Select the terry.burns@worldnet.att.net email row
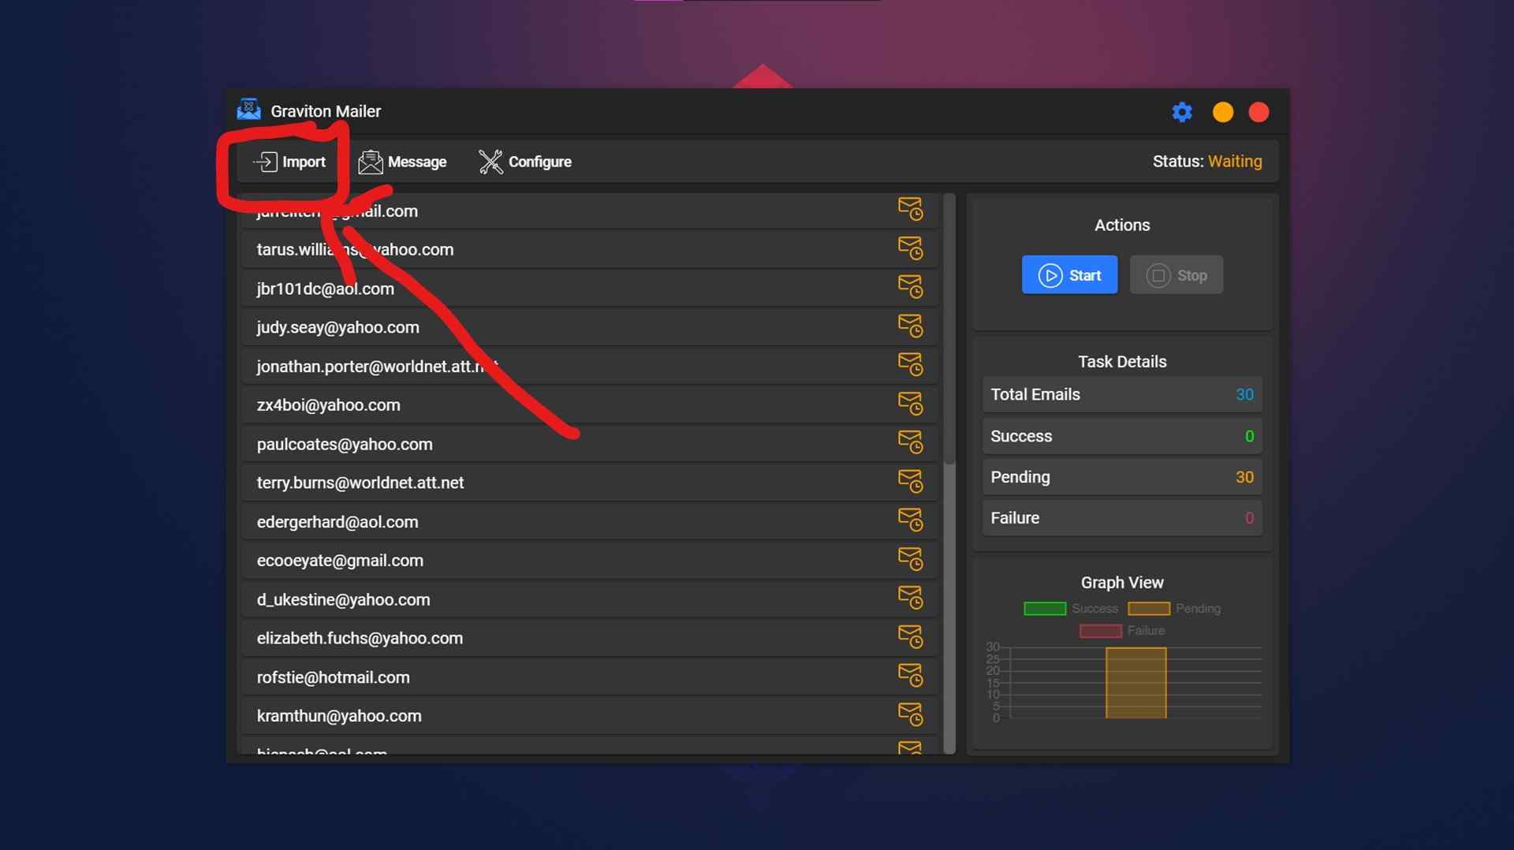Viewport: 1514px width, 850px height. click(590, 483)
